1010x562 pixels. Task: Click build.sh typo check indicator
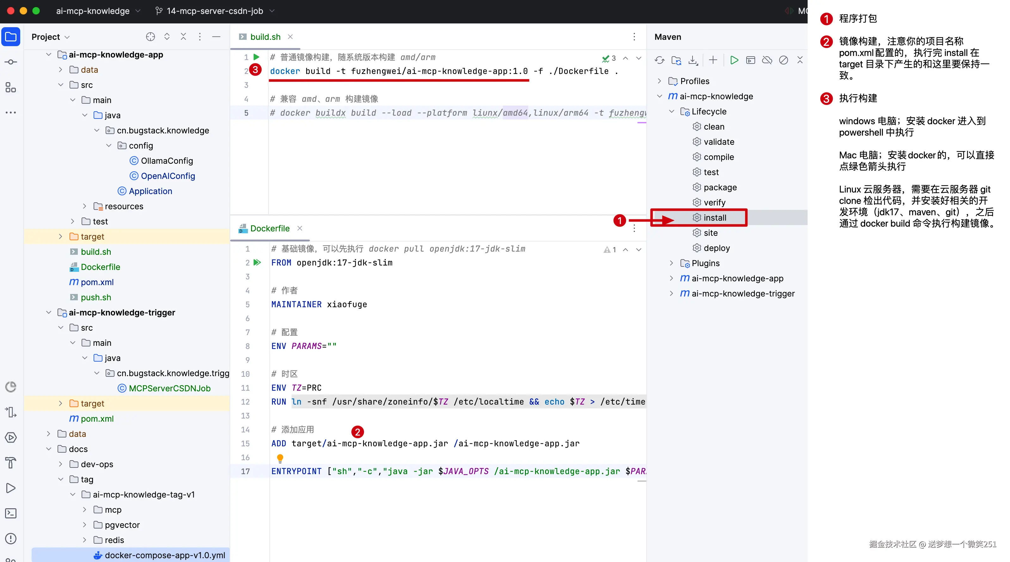coord(609,58)
